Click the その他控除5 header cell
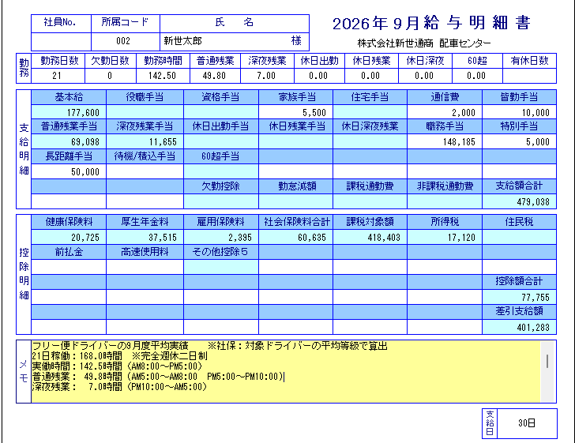This screenshot has width=575, height=443. click(x=221, y=252)
